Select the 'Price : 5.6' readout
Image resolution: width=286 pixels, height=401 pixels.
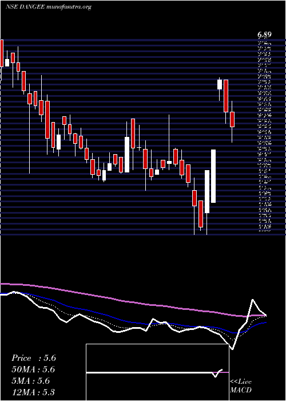34,358
